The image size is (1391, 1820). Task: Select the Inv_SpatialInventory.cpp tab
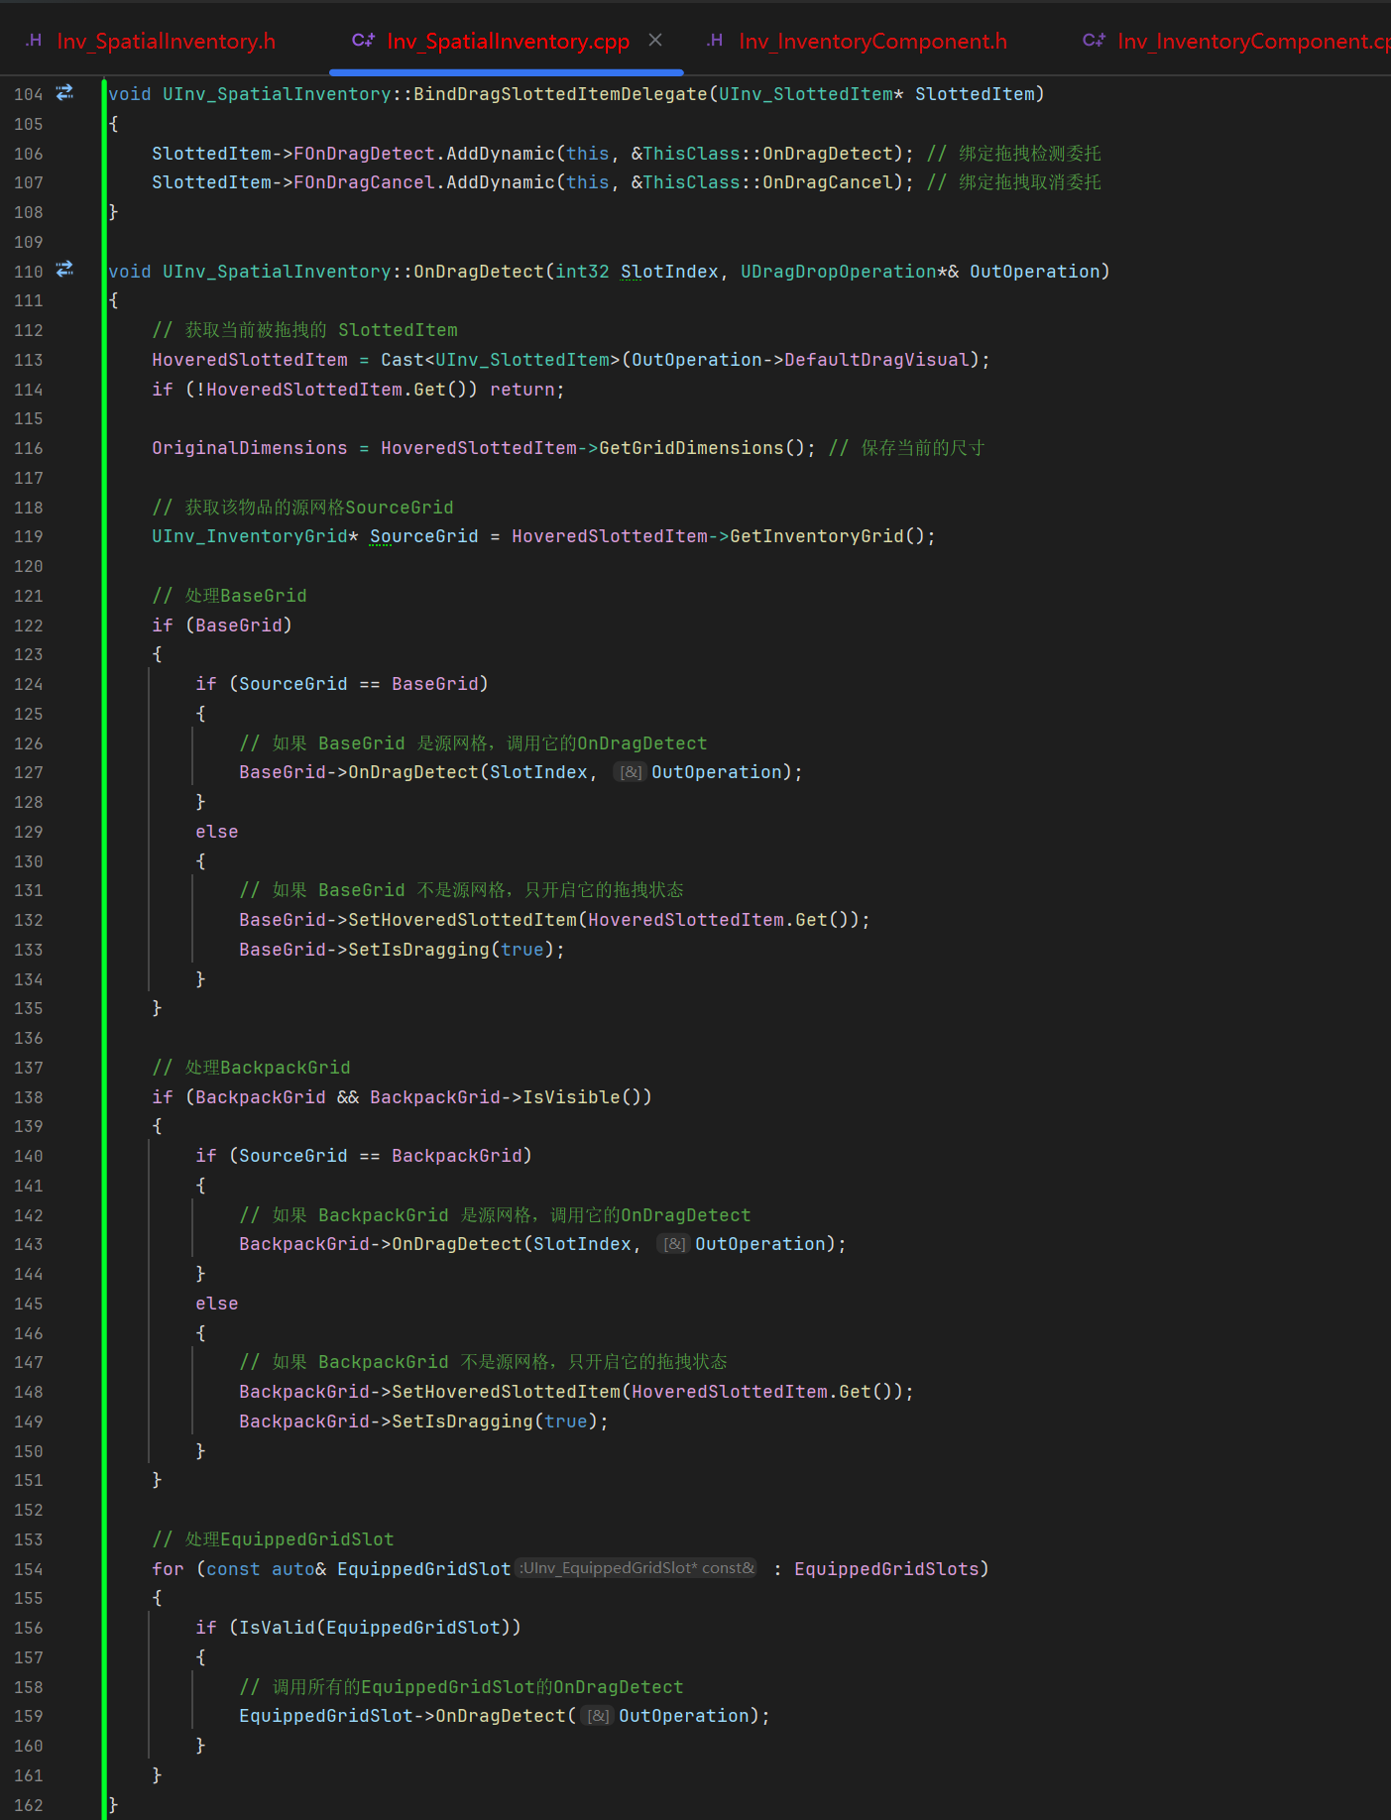[507, 41]
